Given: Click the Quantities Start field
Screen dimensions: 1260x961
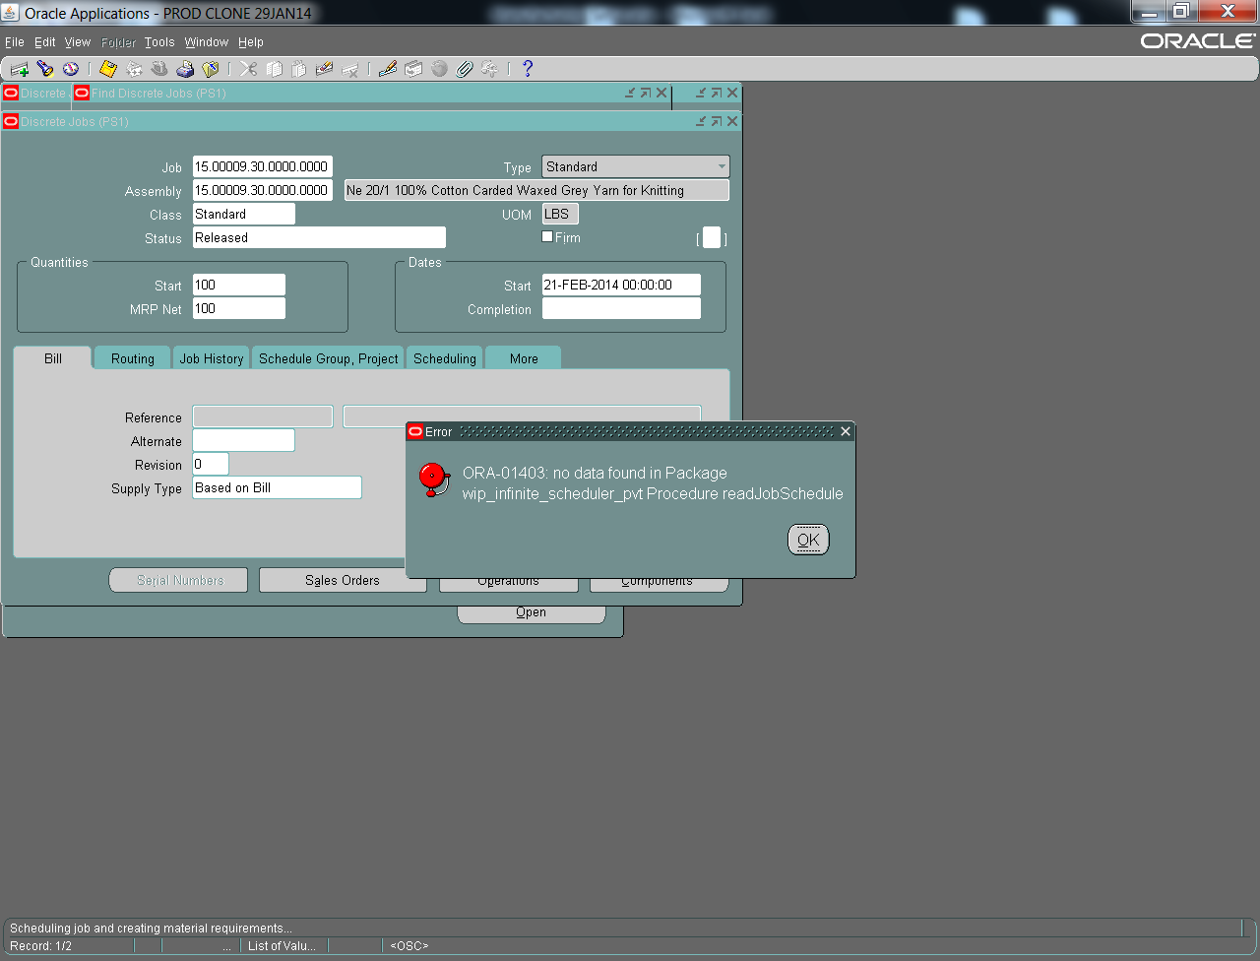Looking at the screenshot, I should [239, 285].
